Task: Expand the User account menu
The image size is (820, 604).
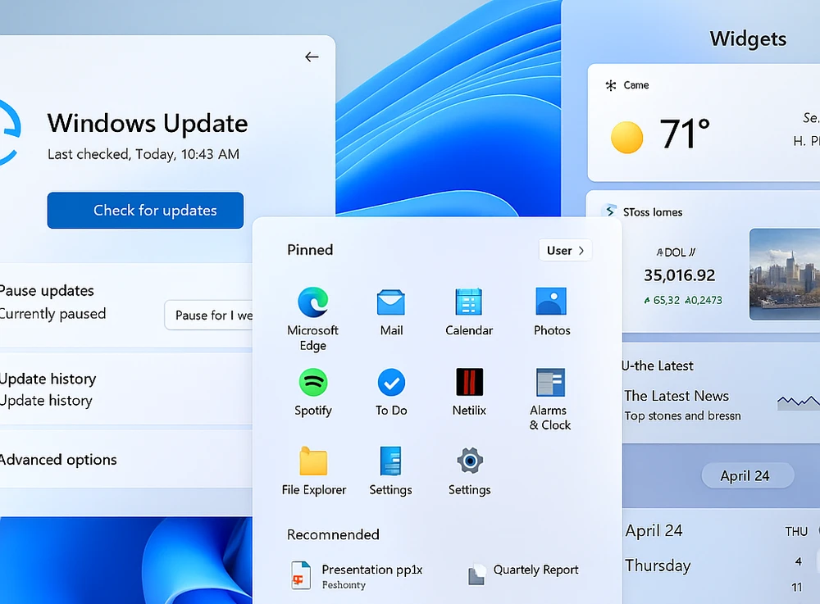Action: pyautogui.click(x=565, y=250)
